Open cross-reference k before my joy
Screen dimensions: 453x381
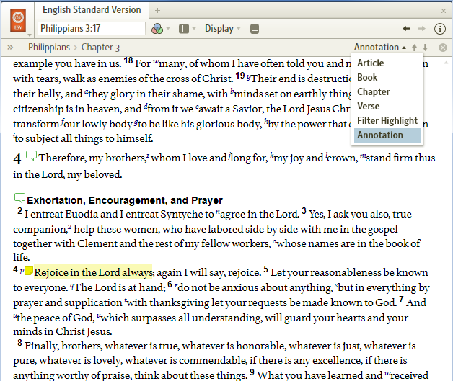point(271,156)
